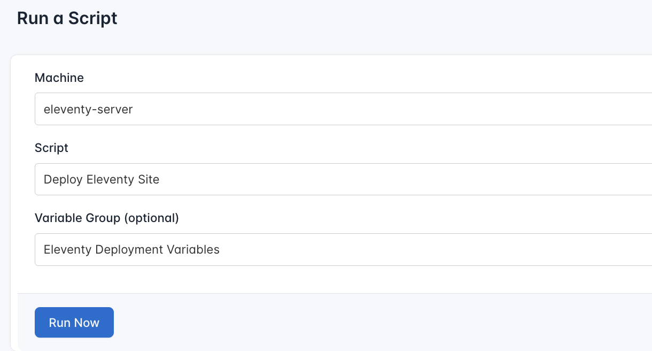
Task: Open the Script selection dropdown
Action: (342, 179)
